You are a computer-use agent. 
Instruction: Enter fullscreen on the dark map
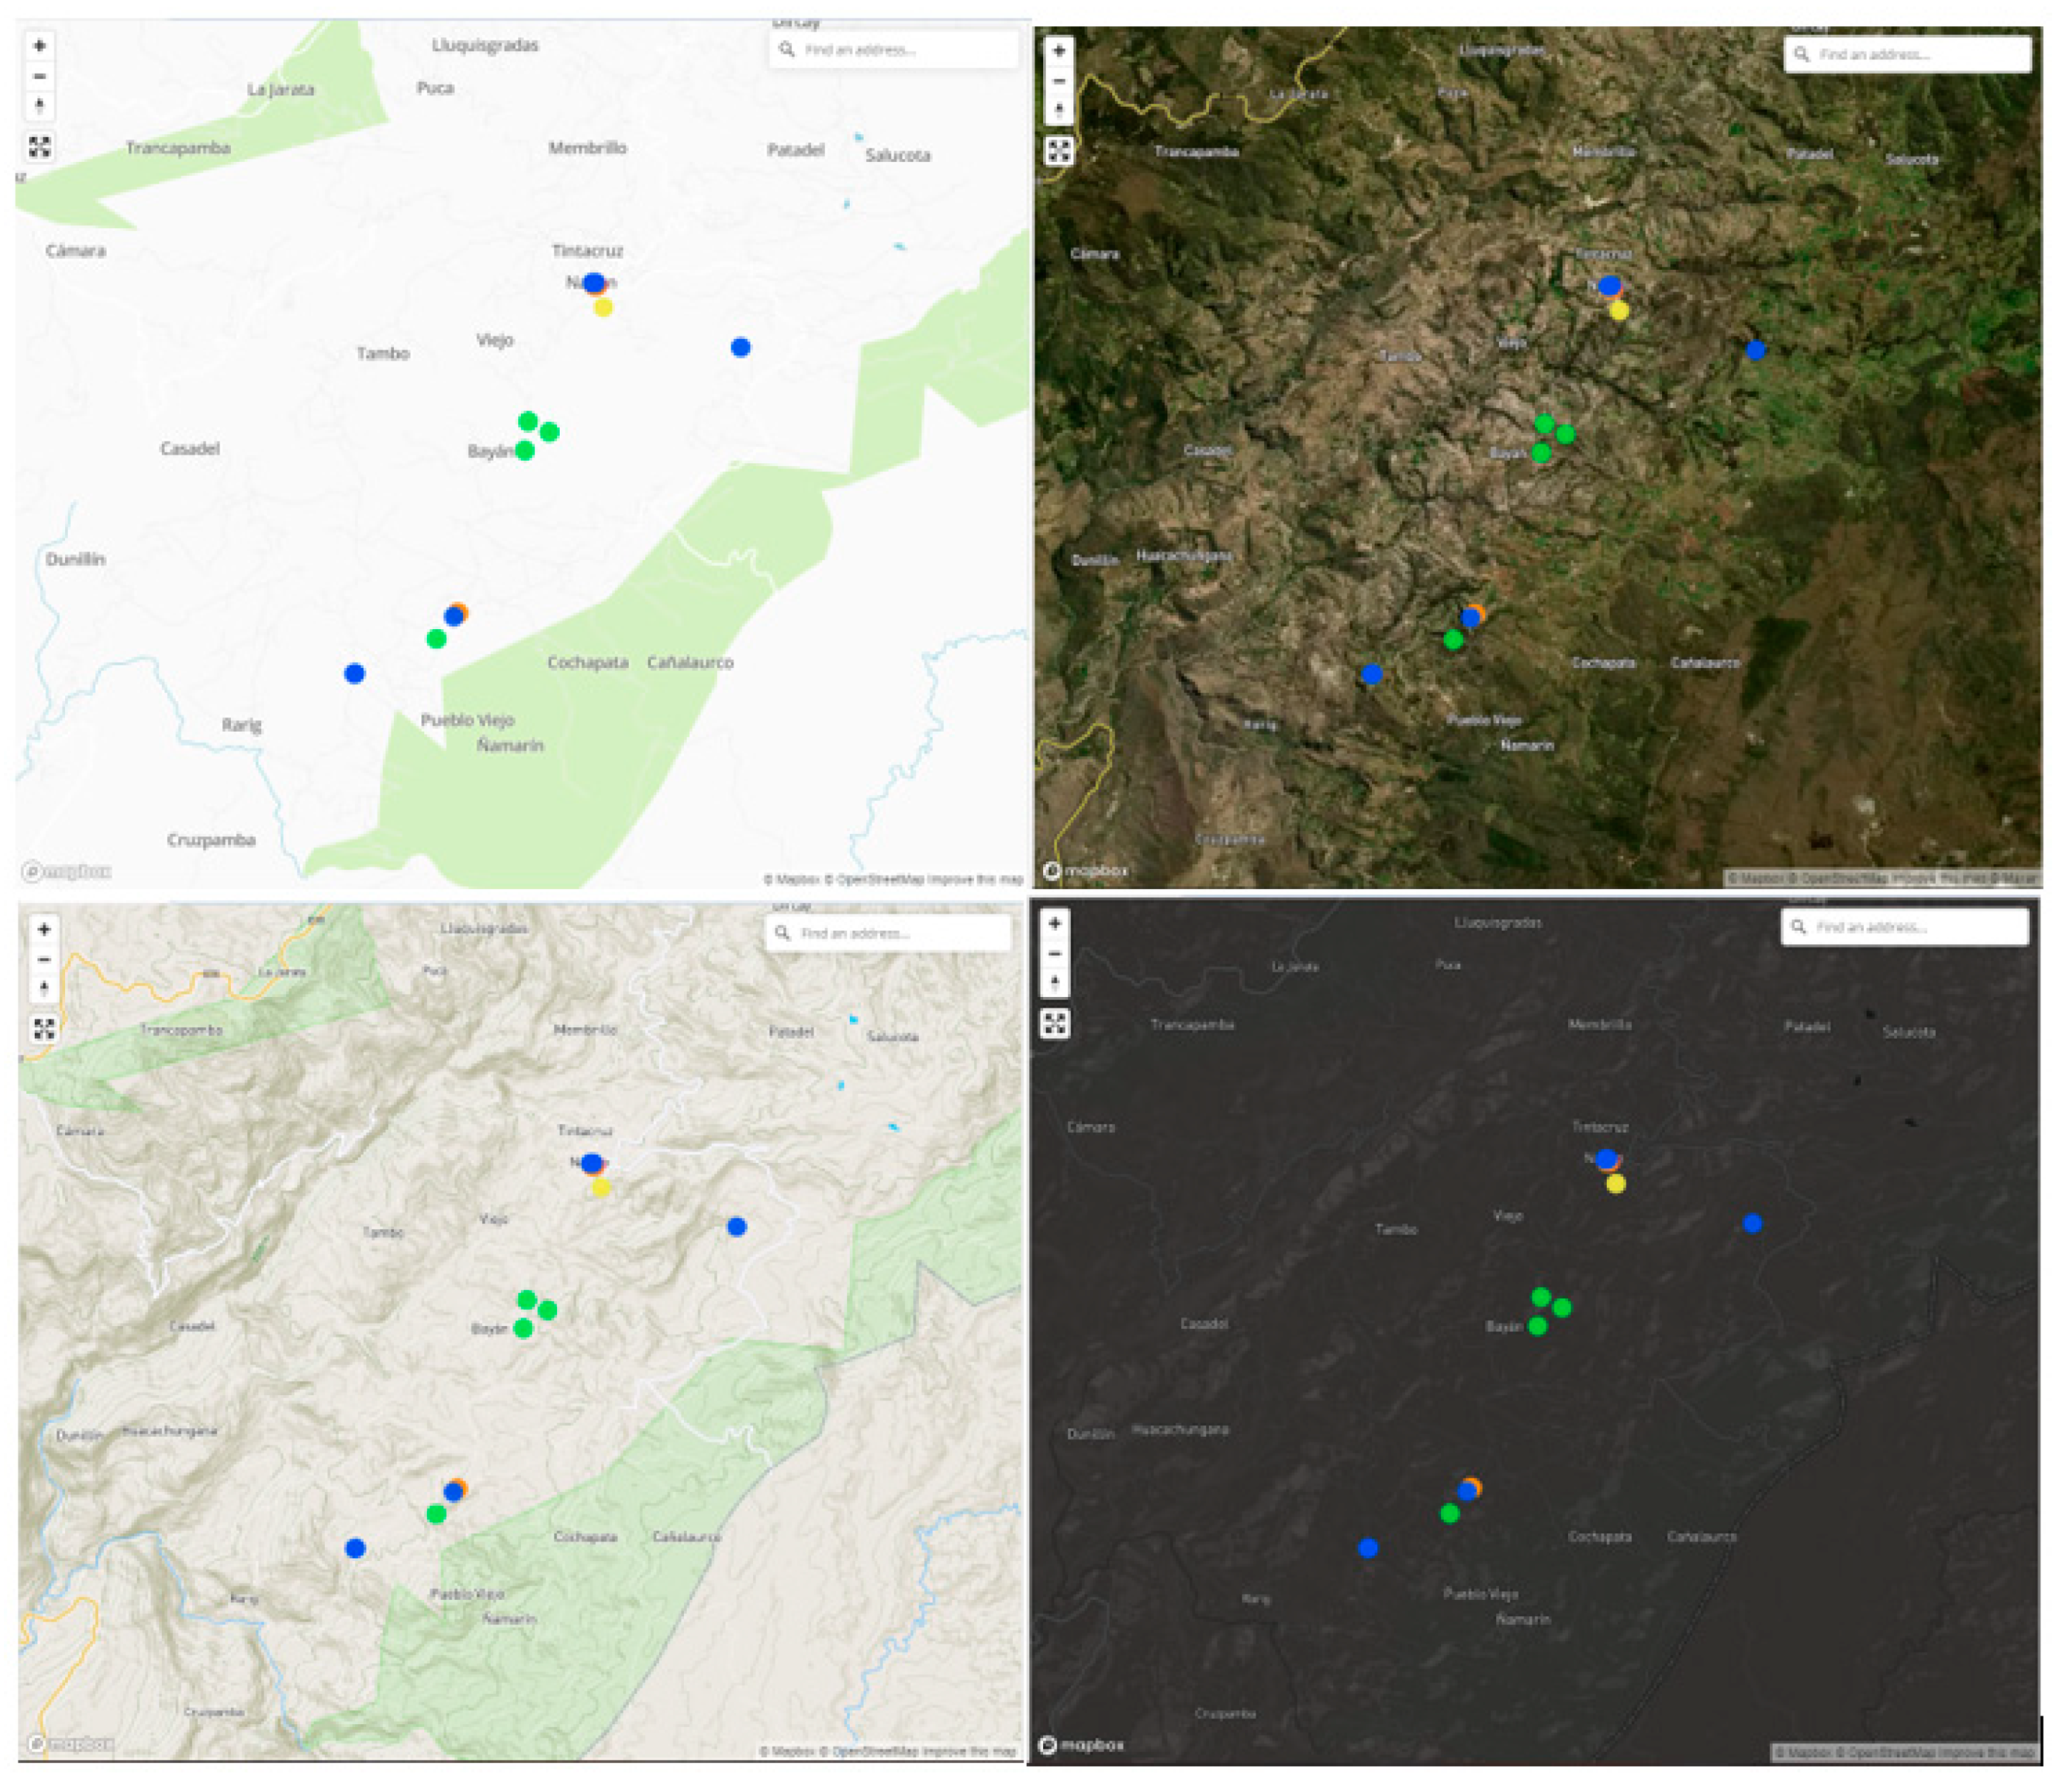click(x=1055, y=1023)
